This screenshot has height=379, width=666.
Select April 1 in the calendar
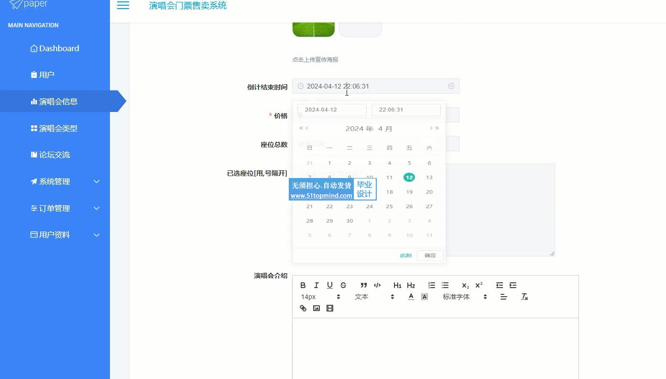tap(329, 163)
